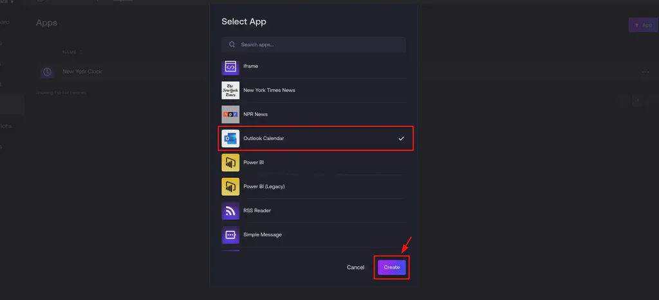Image resolution: width=659 pixels, height=300 pixels.
Task: Focus the Search apps text field
Action: (x=319, y=45)
